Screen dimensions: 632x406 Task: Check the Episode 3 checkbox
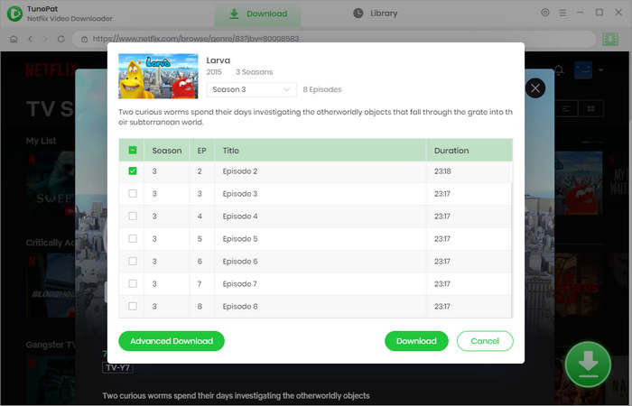133,194
